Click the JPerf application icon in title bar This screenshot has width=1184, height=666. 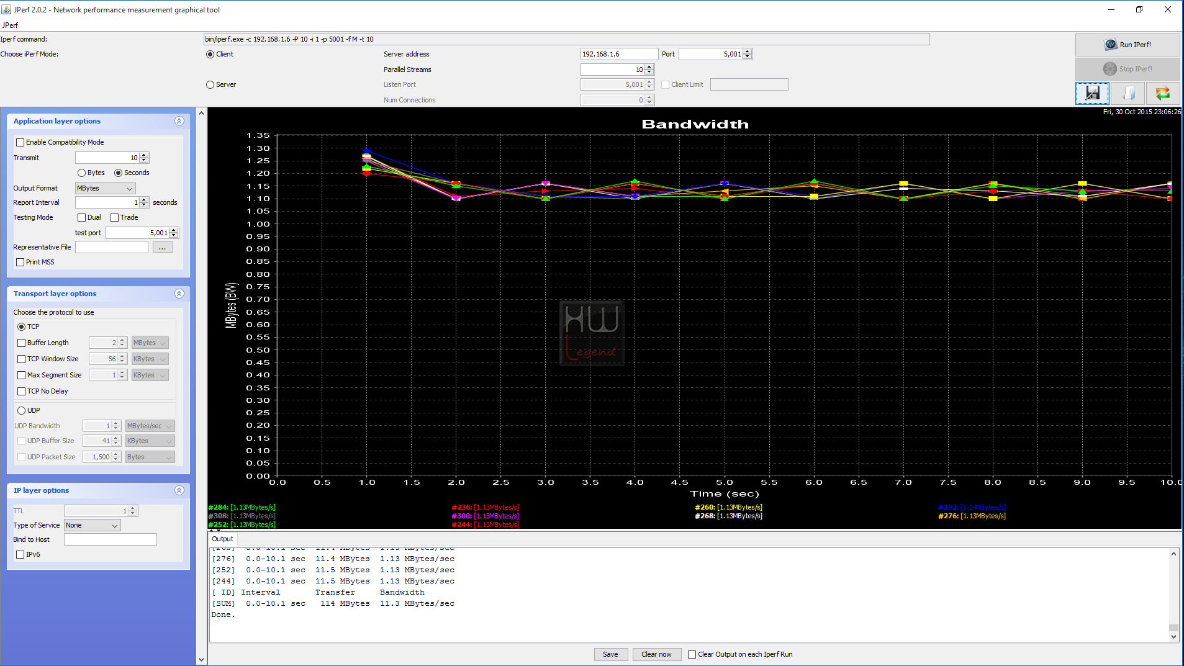pos(7,9)
